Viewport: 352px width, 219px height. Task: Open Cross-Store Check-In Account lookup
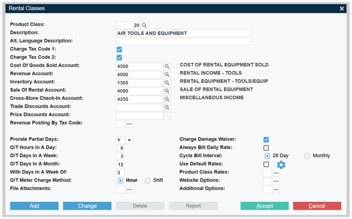click(167, 99)
